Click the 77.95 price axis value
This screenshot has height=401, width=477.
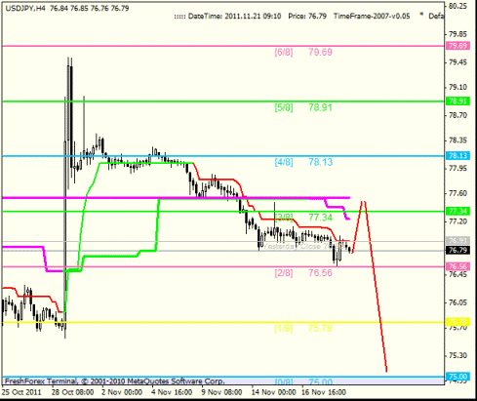[x=457, y=168]
